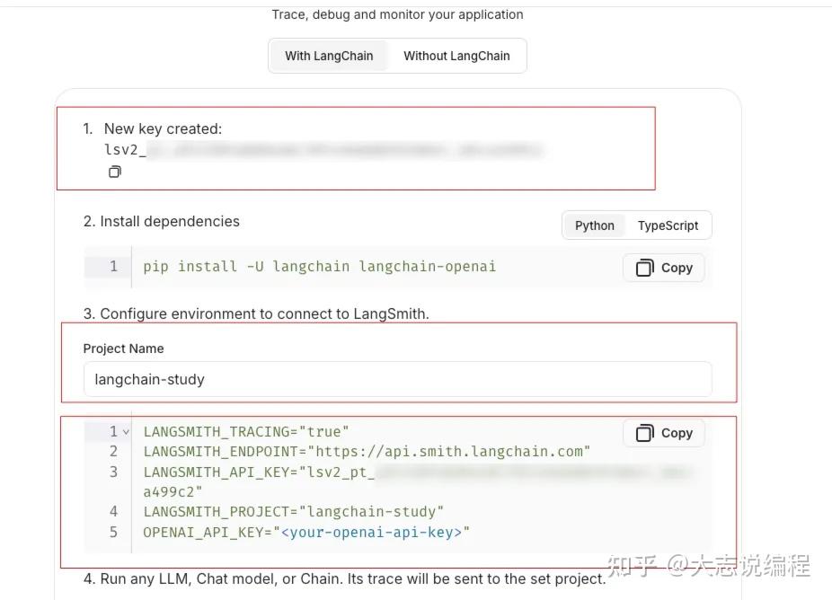This screenshot has height=600, width=832.
Task: Click the Install dependencies step heading
Action: click(169, 221)
